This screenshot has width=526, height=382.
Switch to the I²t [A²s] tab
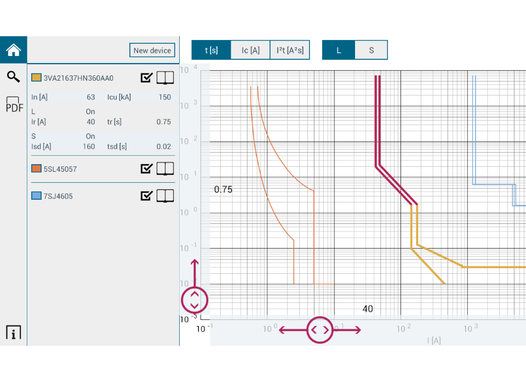[x=290, y=50]
